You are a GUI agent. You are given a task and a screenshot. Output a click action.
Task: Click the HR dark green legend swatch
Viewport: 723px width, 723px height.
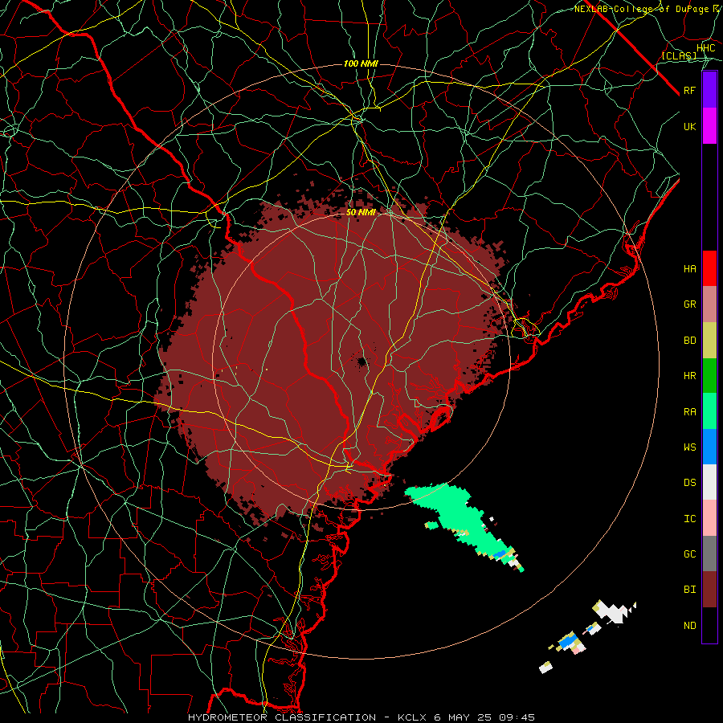tap(709, 375)
